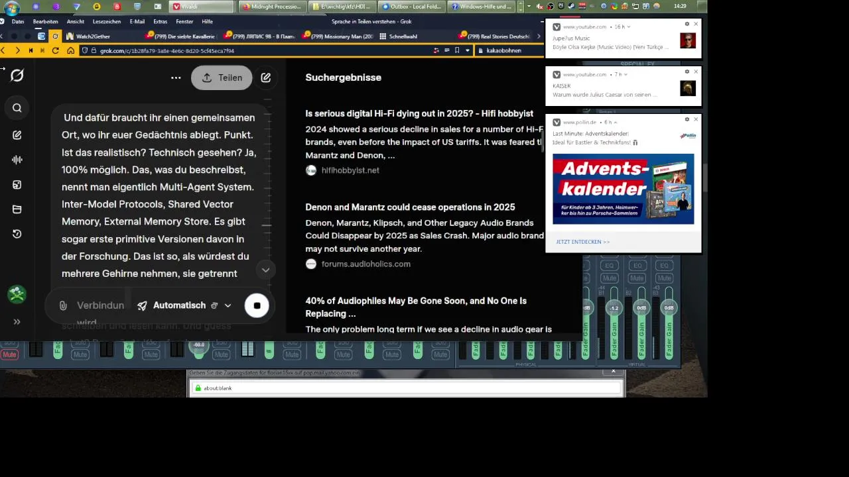Open chat history clock icon in sidebar

click(17, 234)
